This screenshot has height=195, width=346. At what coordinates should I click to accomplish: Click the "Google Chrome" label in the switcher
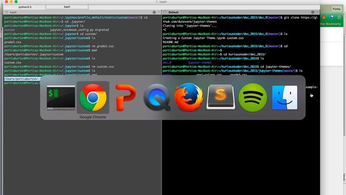pyautogui.click(x=92, y=117)
